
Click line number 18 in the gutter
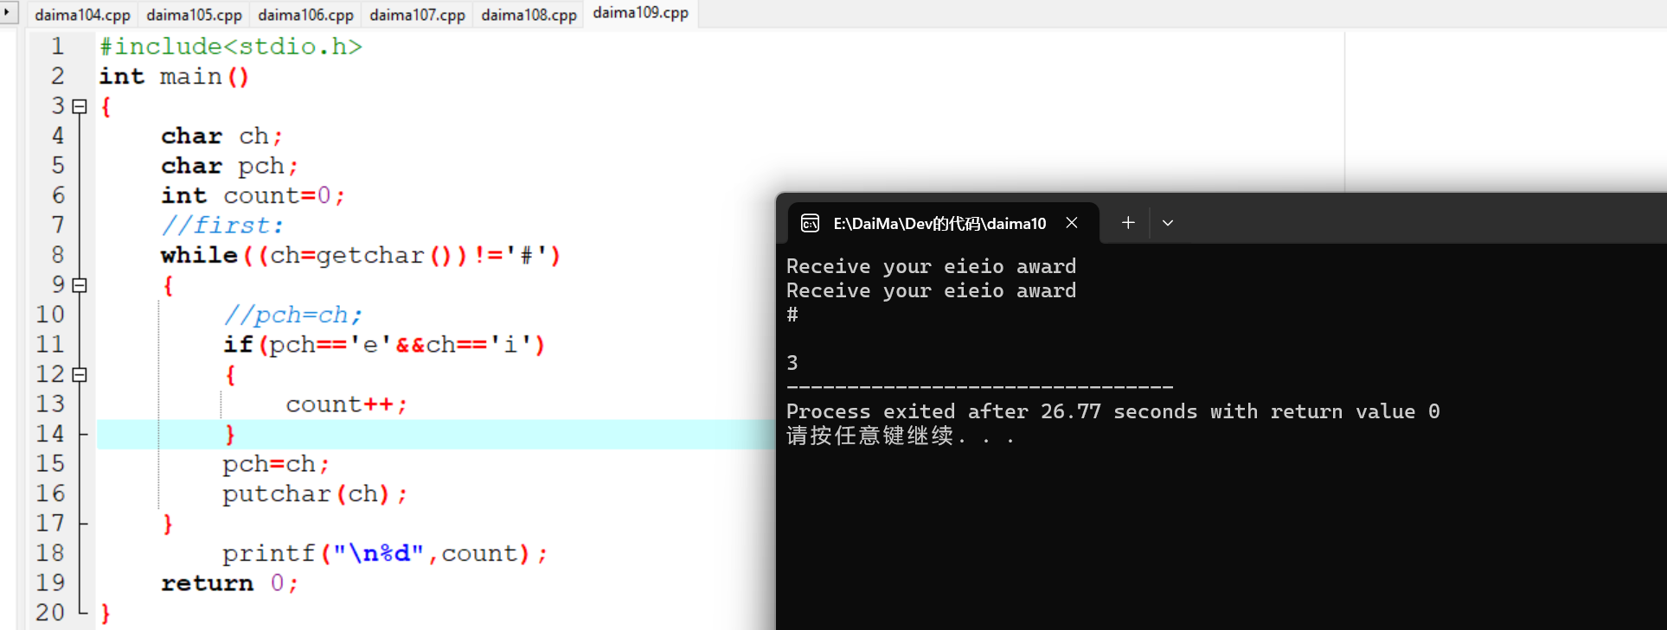tap(50, 553)
